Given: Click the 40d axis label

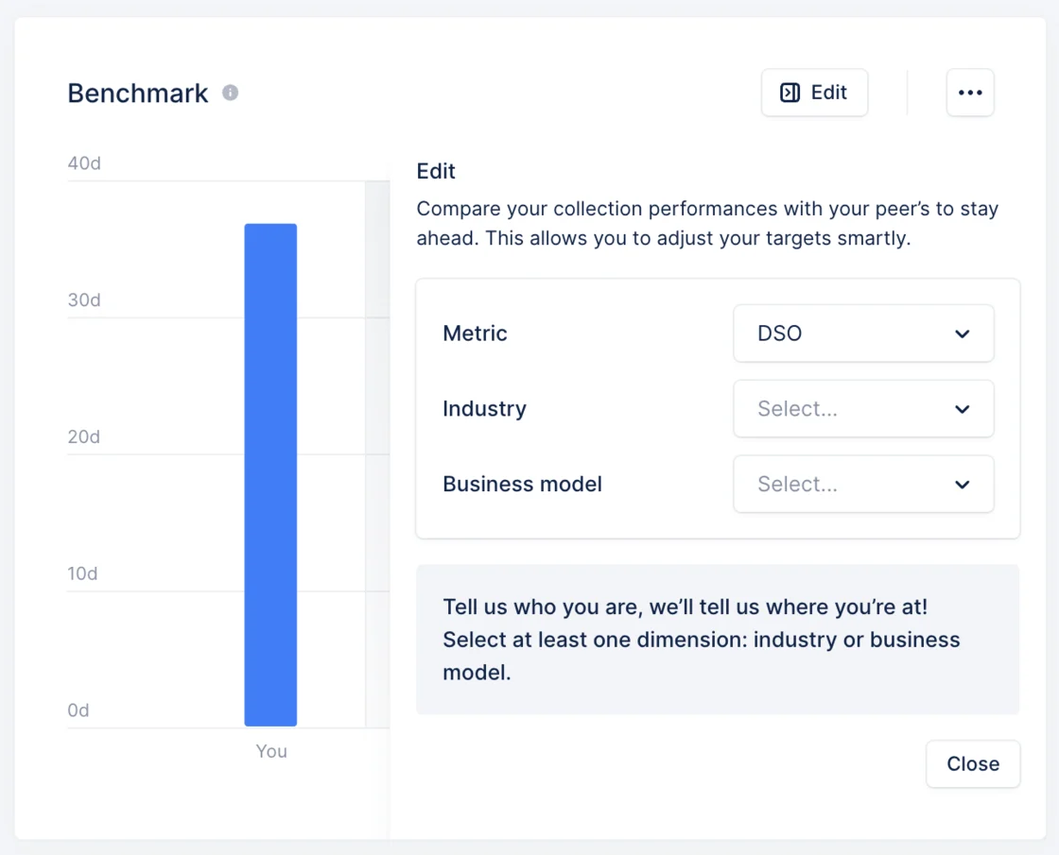Looking at the screenshot, I should (84, 163).
